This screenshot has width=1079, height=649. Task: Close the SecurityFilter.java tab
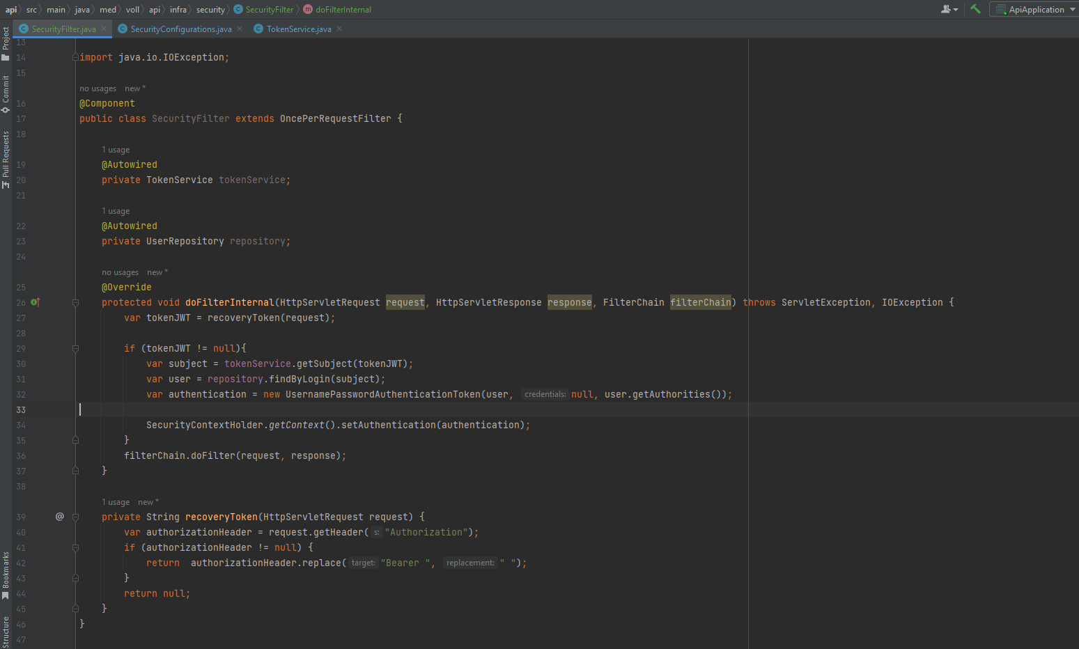point(104,29)
